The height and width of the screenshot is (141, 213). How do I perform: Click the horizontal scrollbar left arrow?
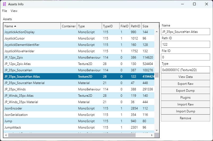pyautogui.click(x=6, y=135)
